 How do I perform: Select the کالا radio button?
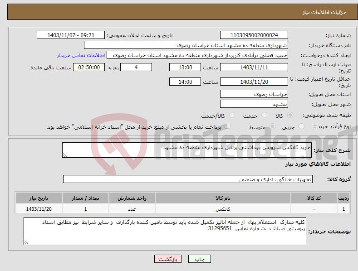tap(290, 115)
